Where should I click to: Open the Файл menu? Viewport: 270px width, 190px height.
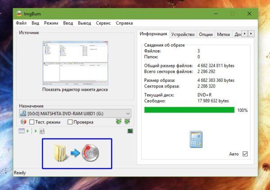(x=21, y=23)
